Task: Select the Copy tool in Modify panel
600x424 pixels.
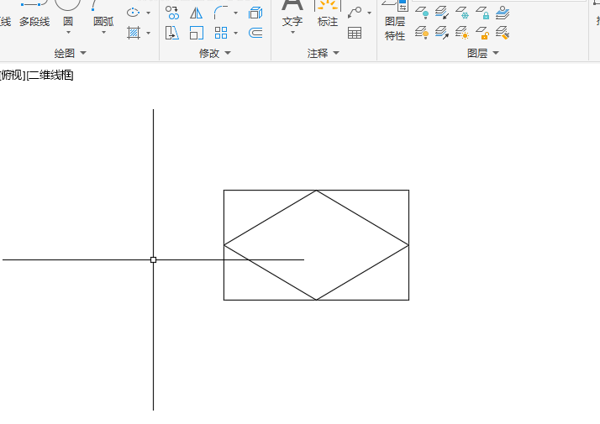Action: 172,13
